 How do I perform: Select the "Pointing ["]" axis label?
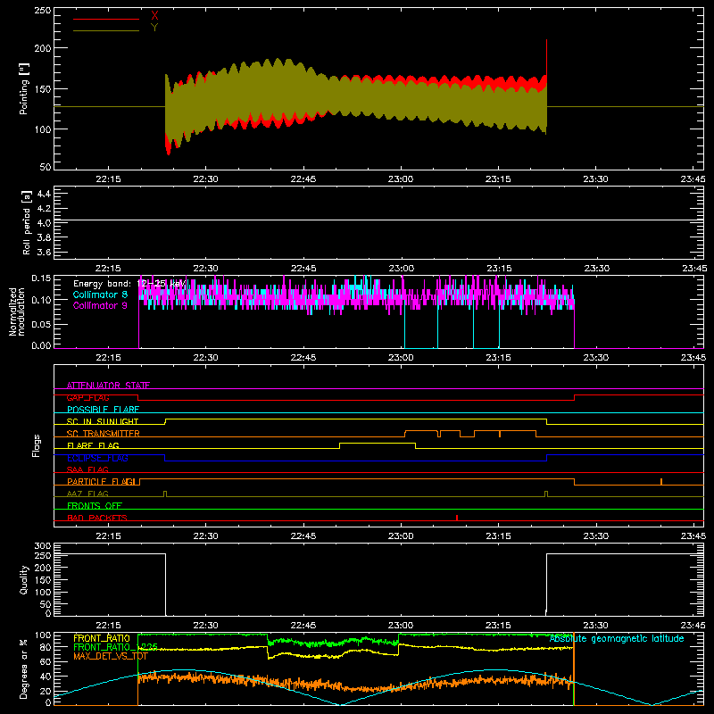(24, 88)
